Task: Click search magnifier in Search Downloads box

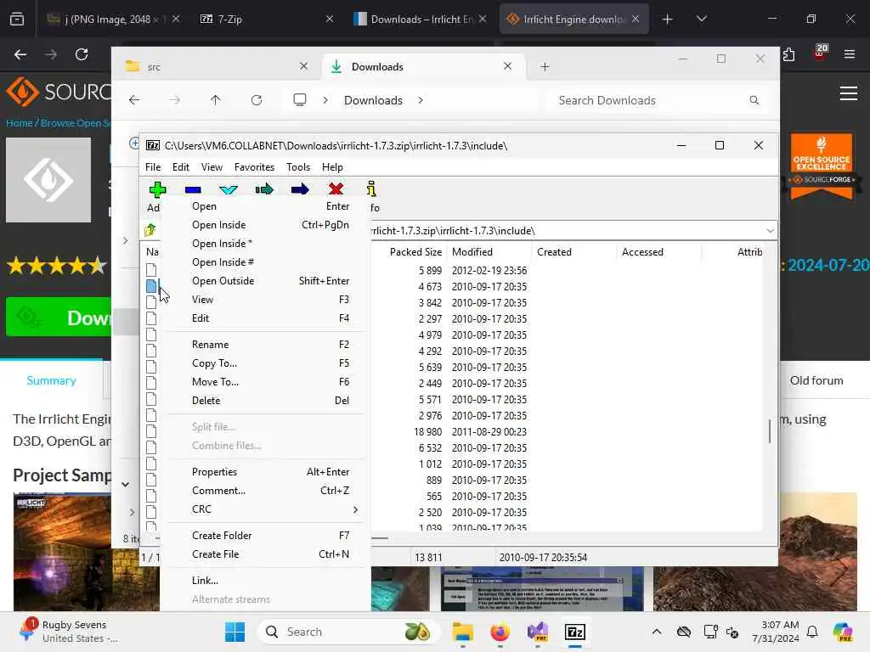Action: (754, 100)
